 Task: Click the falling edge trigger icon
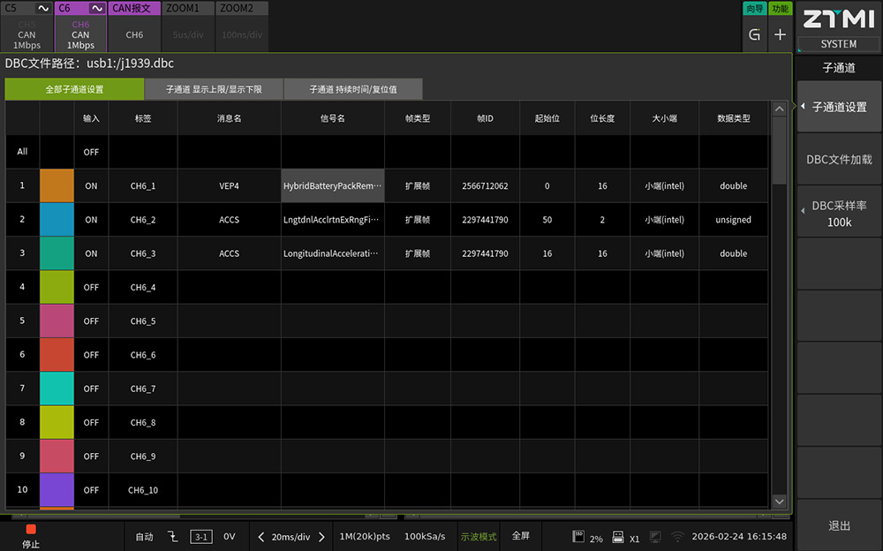173,537
